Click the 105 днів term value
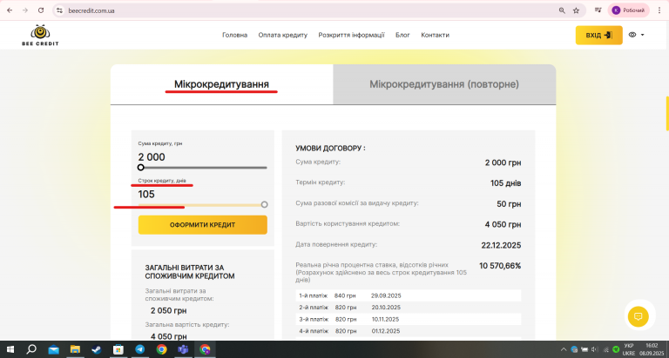Screen dimensions: 669x358 505,183
